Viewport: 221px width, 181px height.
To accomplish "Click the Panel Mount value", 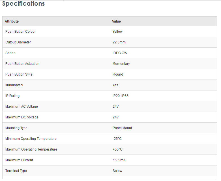I will click(x=122, y=128).
